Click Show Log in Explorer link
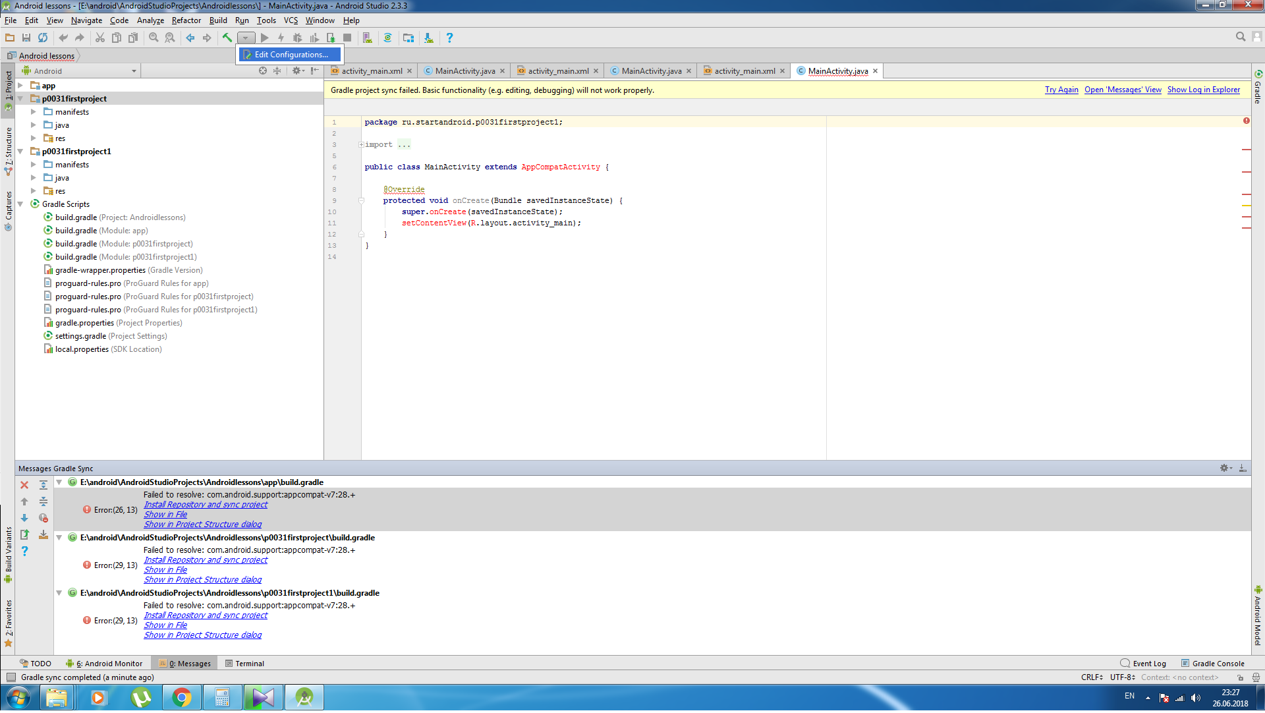 [x=1203, y=90]
